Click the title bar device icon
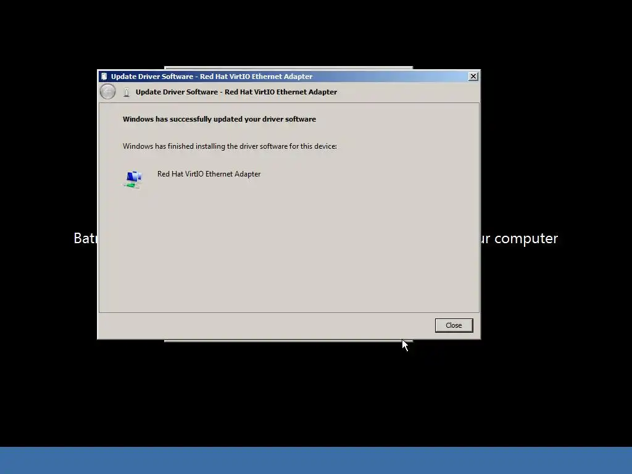This screenshot has width=632, height=474. (x=104, y=76)
